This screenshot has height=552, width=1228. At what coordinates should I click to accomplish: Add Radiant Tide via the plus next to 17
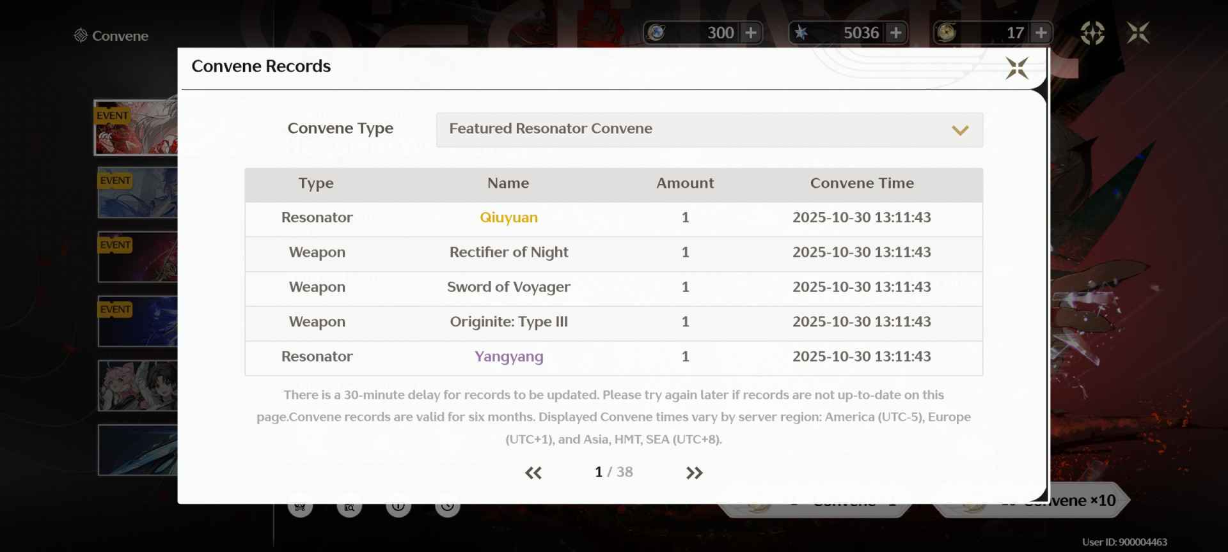(1041, 33)
